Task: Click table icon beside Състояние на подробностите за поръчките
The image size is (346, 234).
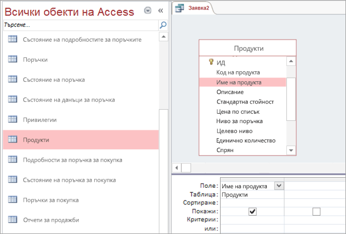Action: [13, 39]
